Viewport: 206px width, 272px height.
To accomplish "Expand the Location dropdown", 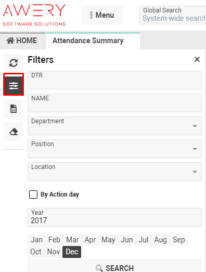I will click(x=114, y=172).
